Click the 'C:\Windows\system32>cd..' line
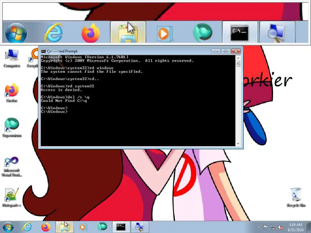This screenshot has width=311, height=233. click(70, 79)
